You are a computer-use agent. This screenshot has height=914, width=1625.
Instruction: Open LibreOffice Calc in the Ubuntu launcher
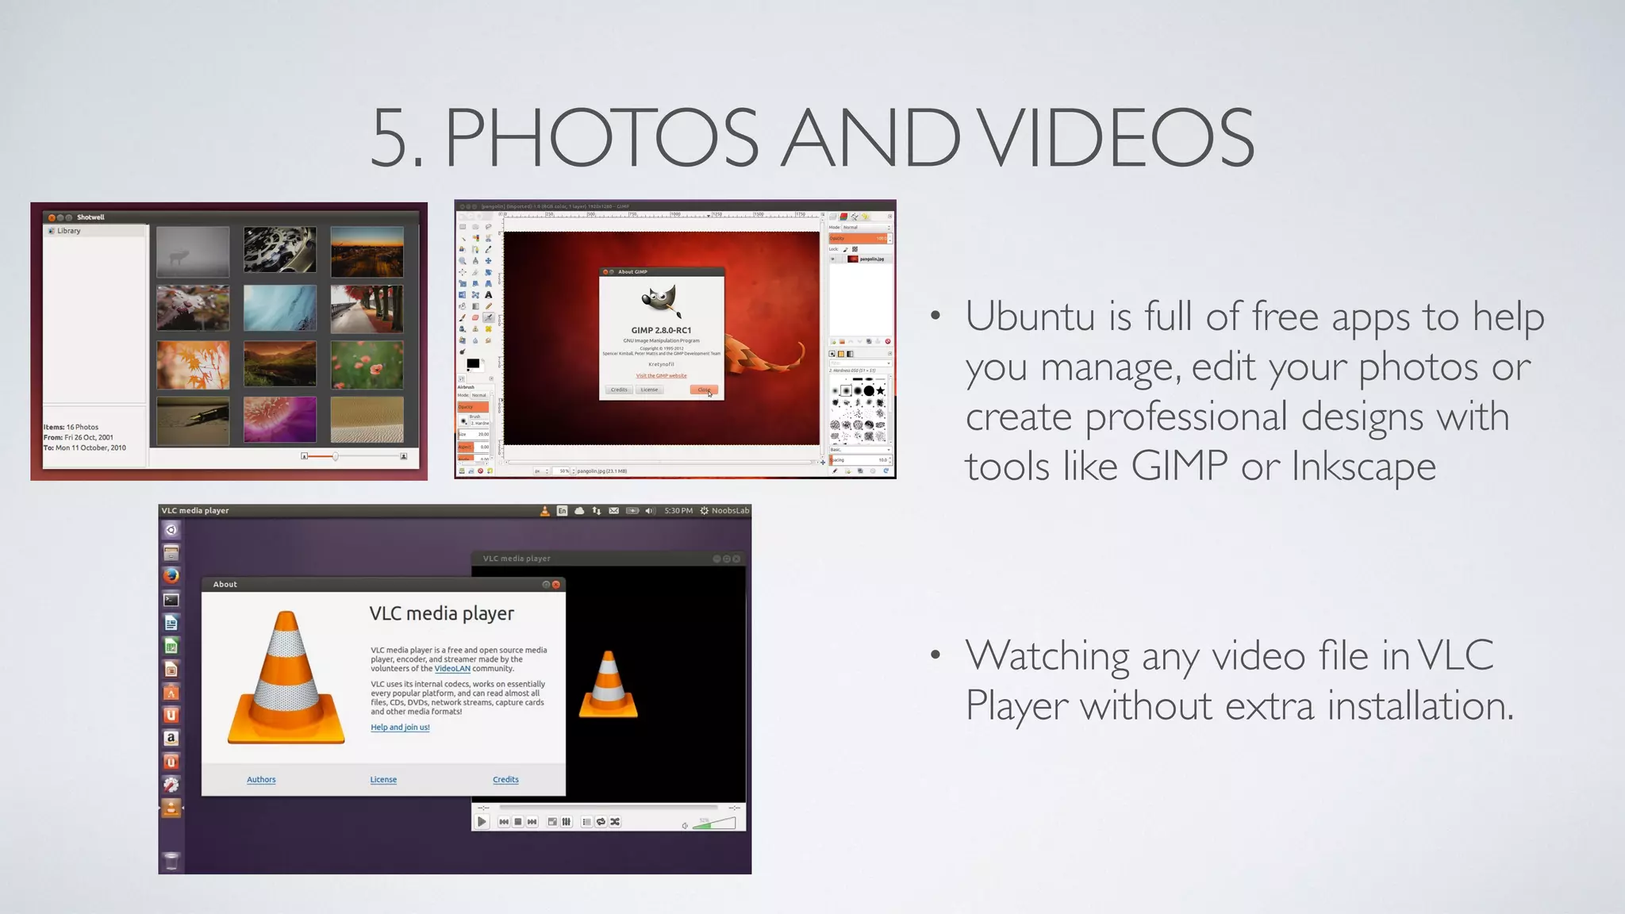[171, 646]
